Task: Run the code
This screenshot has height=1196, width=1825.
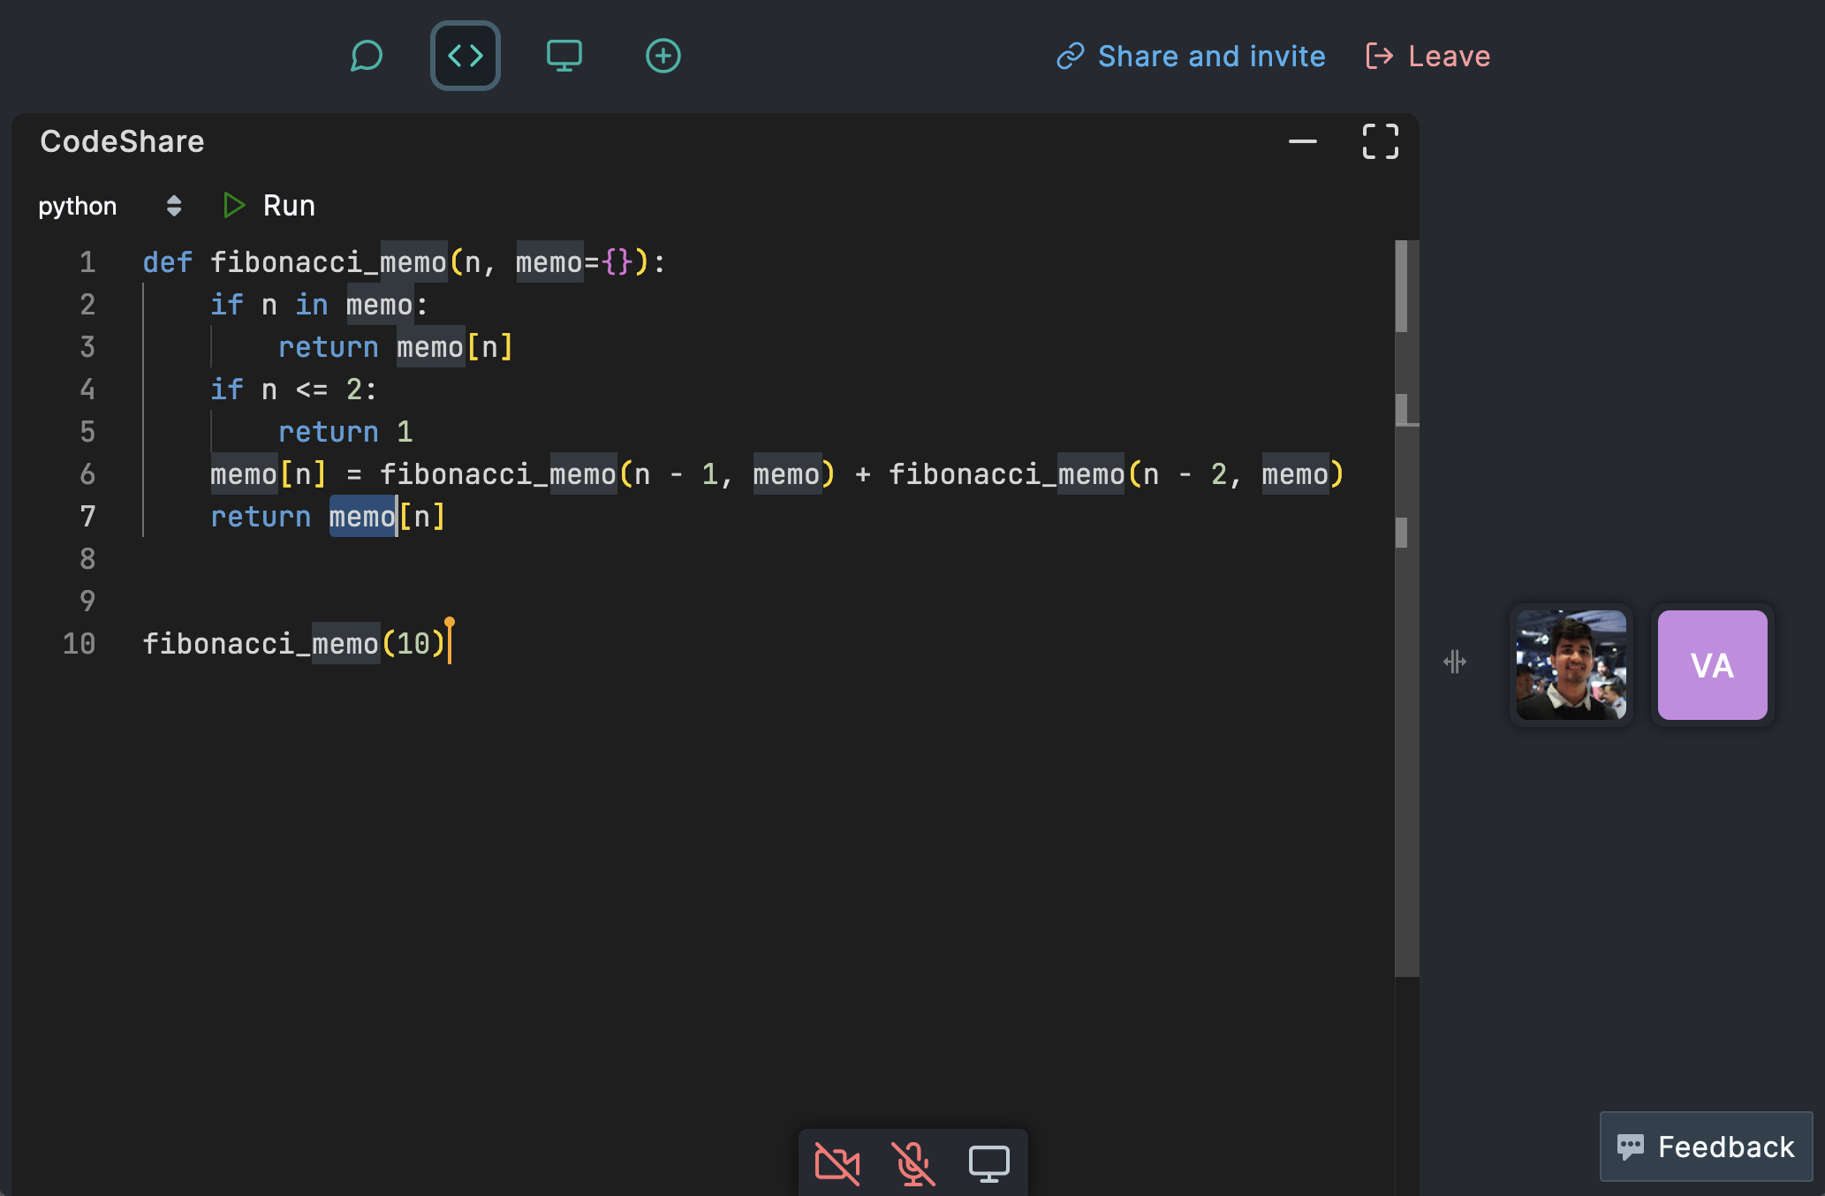Action: [269, 206]
